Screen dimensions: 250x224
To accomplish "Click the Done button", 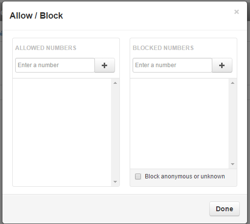I will [x=225, y=209].
